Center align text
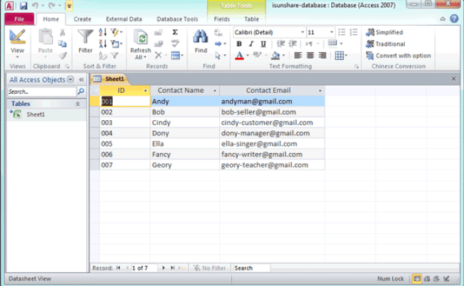Screen dimensions: 464x286 click(x=310, y=56)
